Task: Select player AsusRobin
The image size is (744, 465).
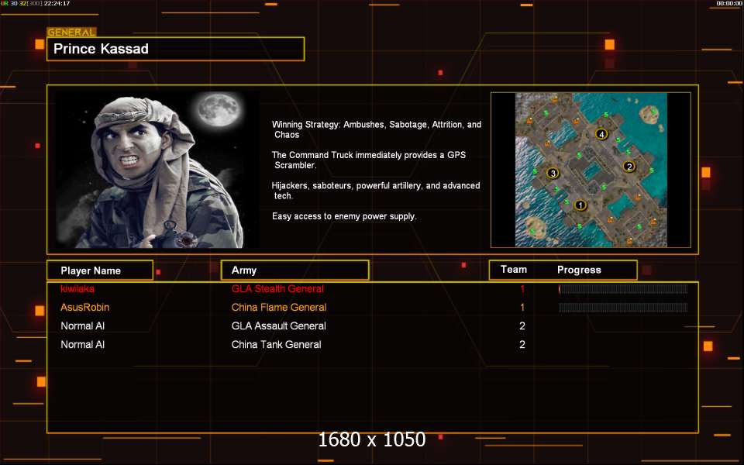Action: click(85, 308)
